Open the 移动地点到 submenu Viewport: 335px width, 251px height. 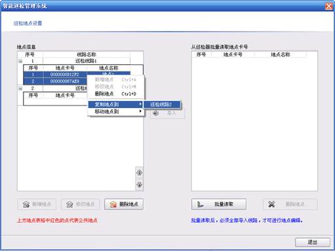[x=115, y=111]
